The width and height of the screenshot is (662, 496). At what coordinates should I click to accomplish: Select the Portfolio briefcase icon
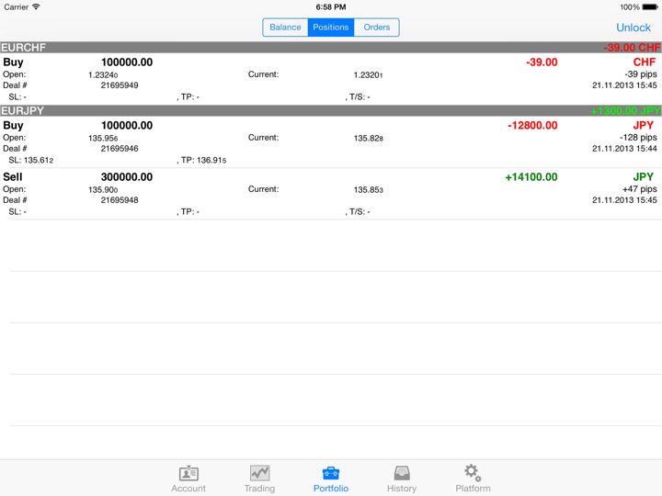click(x=331, y=473)
